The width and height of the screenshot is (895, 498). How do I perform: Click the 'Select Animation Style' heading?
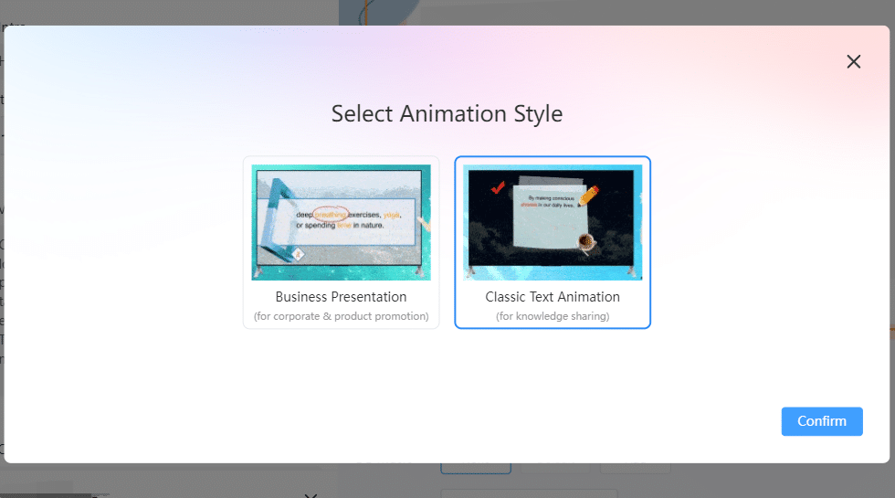pyautogui.click(x=447, y=114)
